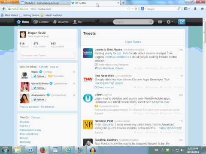Open Find friends link
This screenshot has width=206, height=154.
pyautogui.click(x=48, y=107)
